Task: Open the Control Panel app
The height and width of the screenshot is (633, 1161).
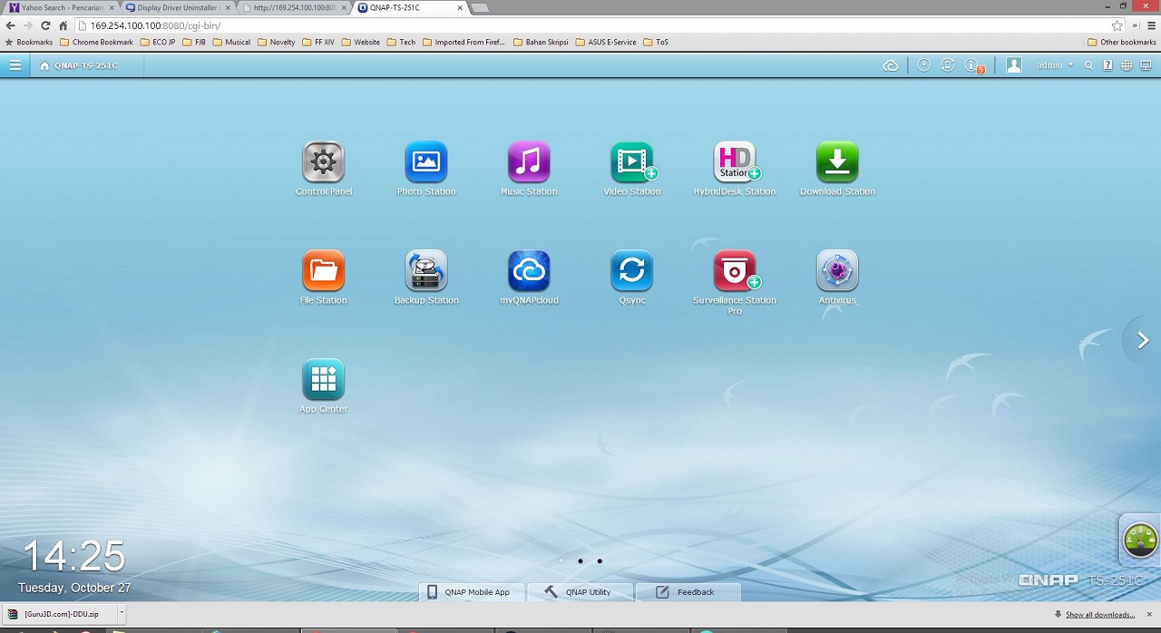Action: click(x=323, y=161)
